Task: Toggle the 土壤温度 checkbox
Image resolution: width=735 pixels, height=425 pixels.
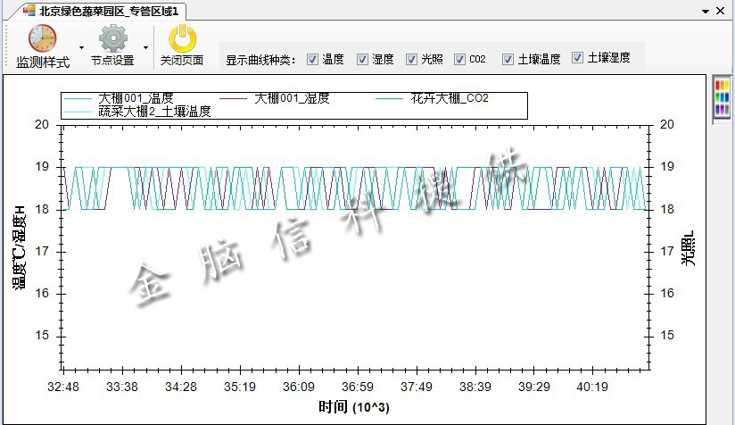Action: pos(508,60)
